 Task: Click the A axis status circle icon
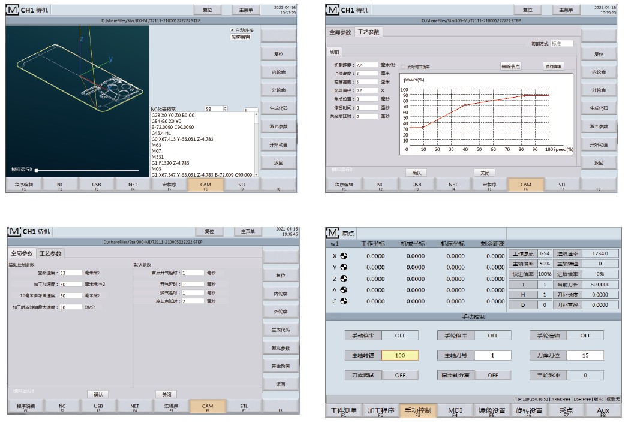[x=344, y=290]
